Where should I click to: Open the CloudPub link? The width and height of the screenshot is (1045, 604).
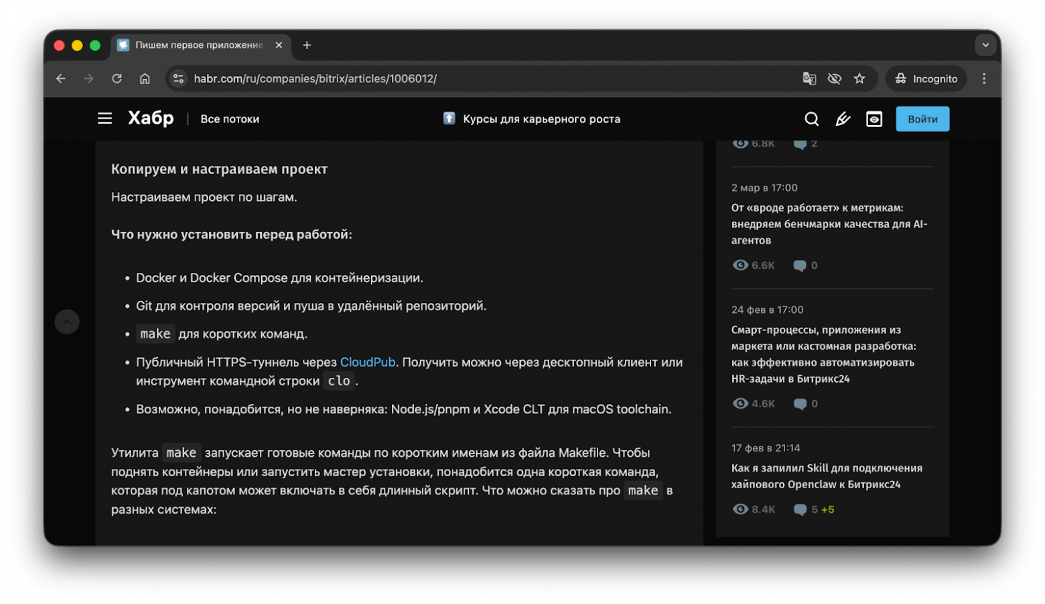coord(367,362)
